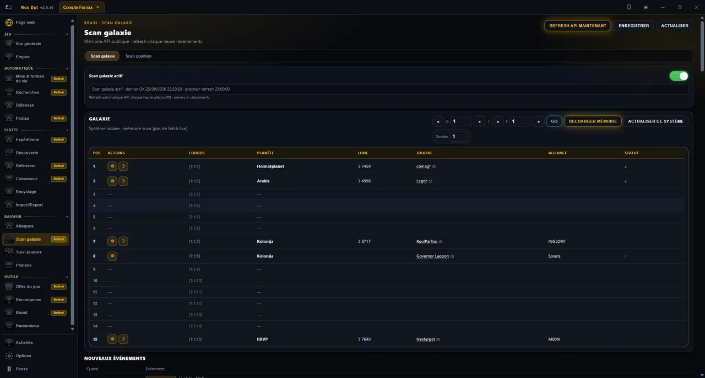Image resolution: width=705 pixels, height=378 pixels.
Task: Select the Scan galaxie tab
Action: [102, 56]
